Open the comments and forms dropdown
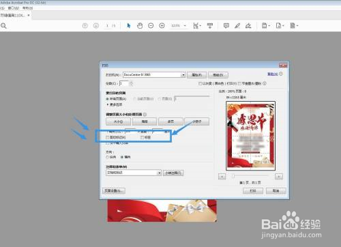Image resolution: width=341 pixels, height=247 pixels. coord(134,173)
